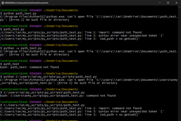Click the '$ python C:\Users\ian\my_scripts' command line
This screenshot has height=121, width=181.
point(49,77)
